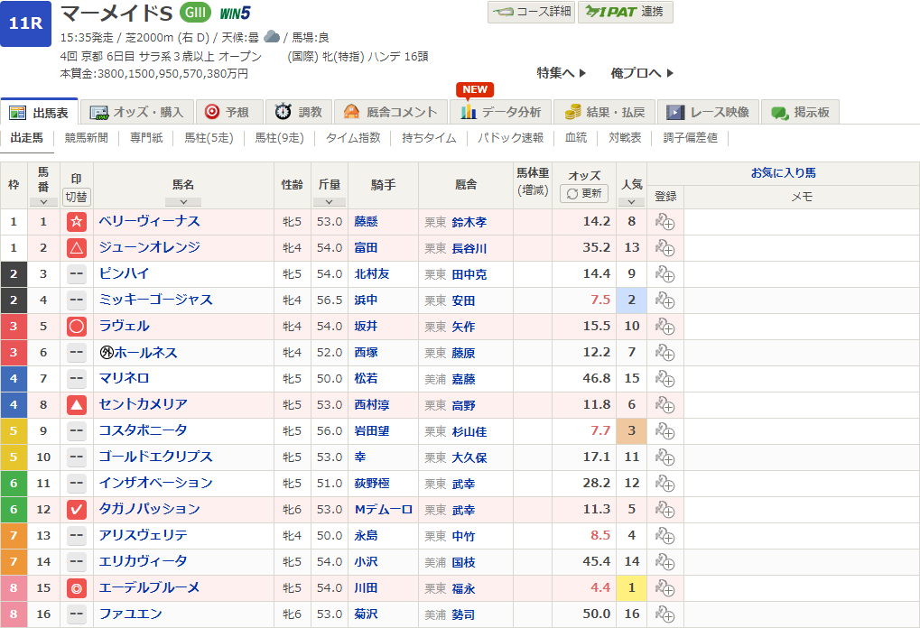This screenshot has height=628, width=920.
Task: Toggle the blank mark for マリネロ
Action: pyautogui.click(x=77, y=379)
